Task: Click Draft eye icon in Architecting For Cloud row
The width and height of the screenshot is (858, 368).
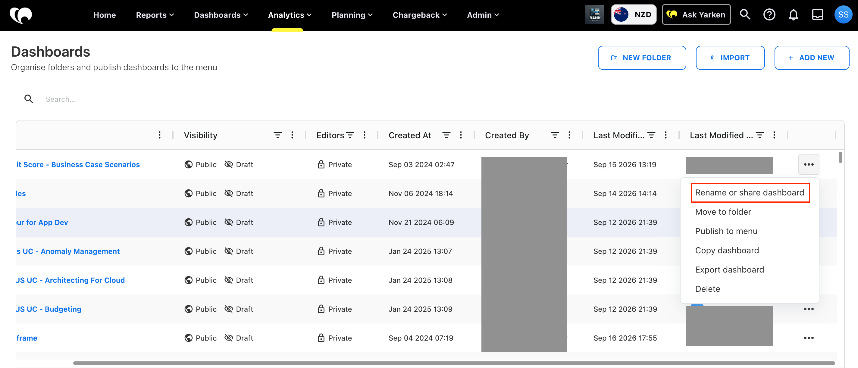Action: click(x=228, y=280)
